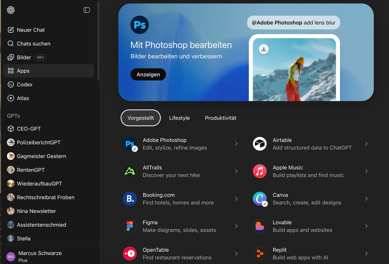Switch to the Produktivität tab
This screenshot has height=264, width=389.
point(221,118)
